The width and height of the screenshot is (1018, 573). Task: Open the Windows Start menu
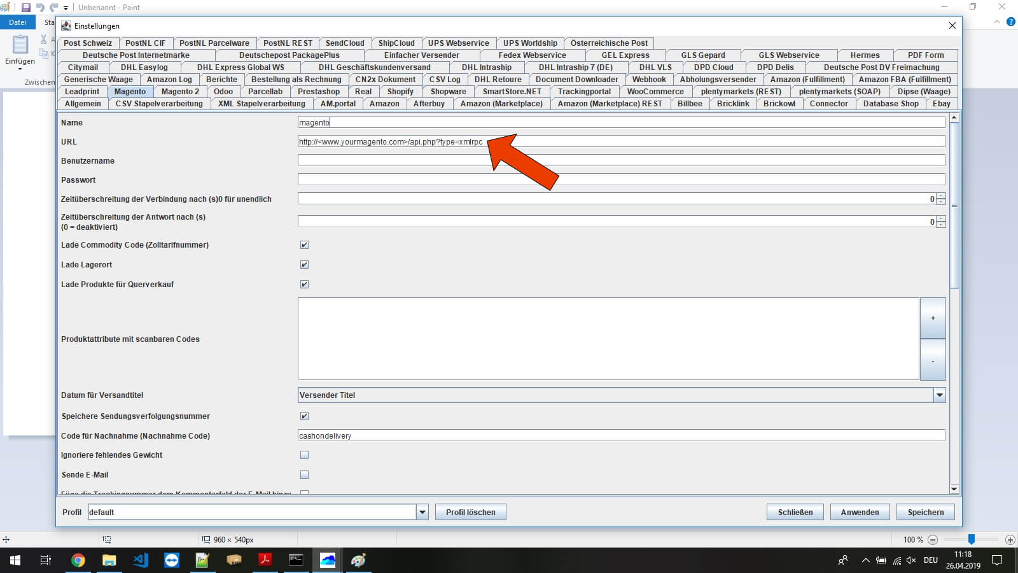click(x=15, y=560)
